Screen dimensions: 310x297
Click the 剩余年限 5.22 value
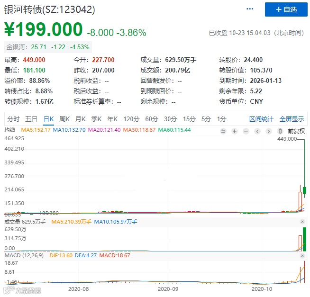tap(256, 91)
